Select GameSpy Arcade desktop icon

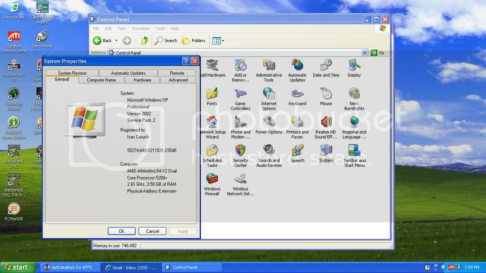tap(14, 99)
